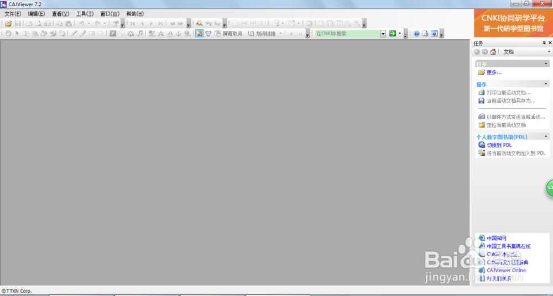Click 定位当前活动文档 link
The width and height of the screenshot is (553, 296).
tap(506, 125)
